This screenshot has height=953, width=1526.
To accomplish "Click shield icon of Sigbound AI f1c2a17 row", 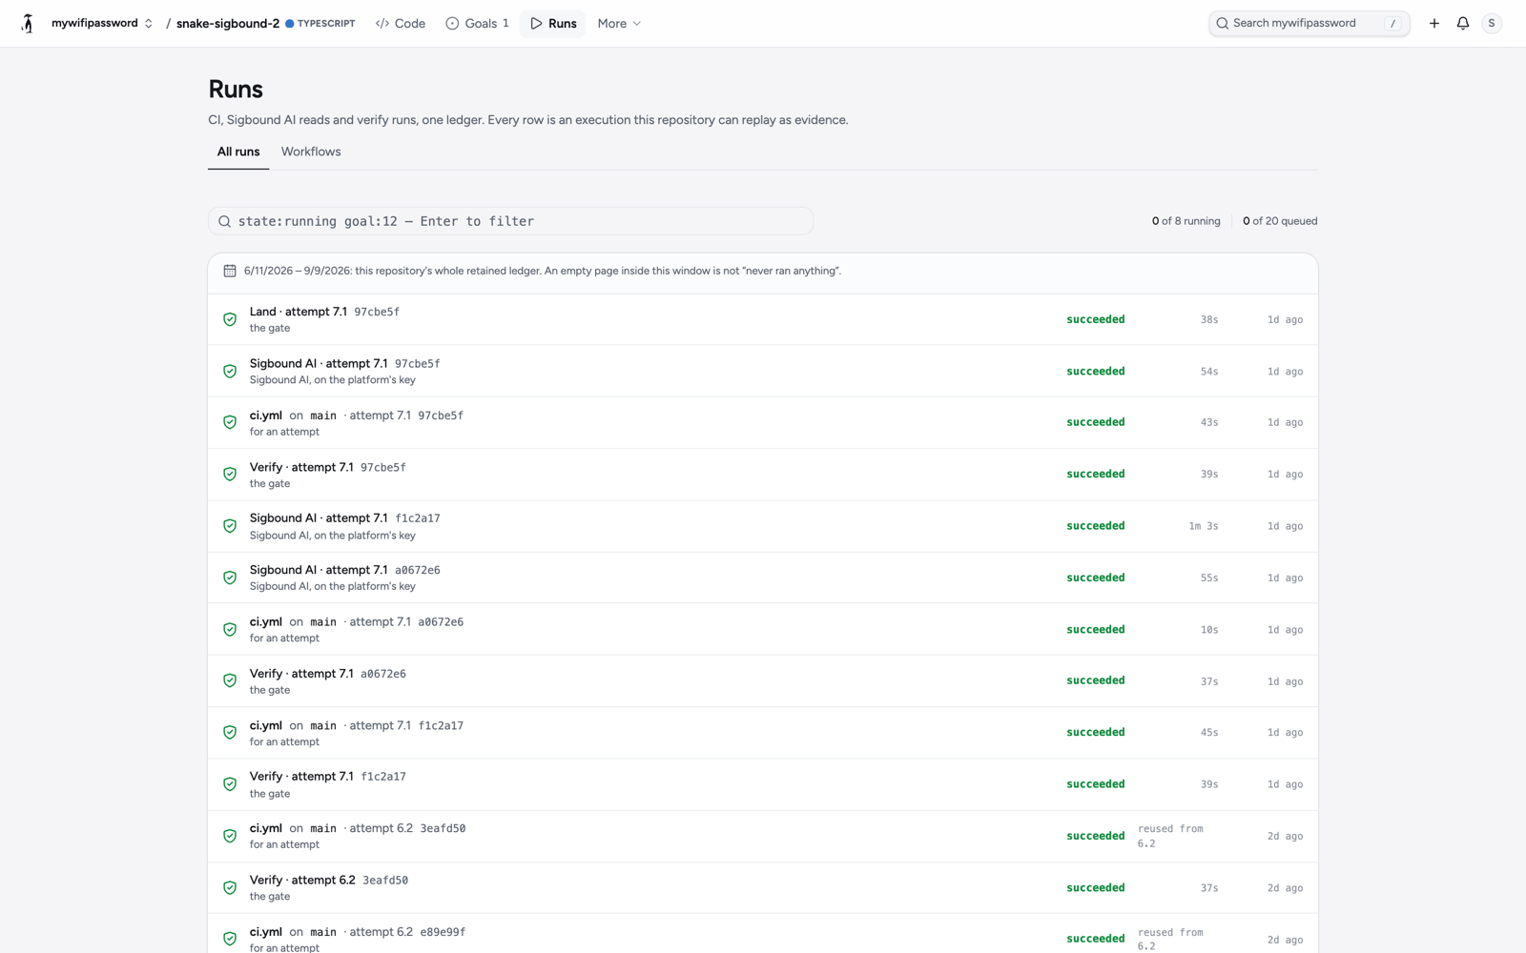I will point(230,526).
